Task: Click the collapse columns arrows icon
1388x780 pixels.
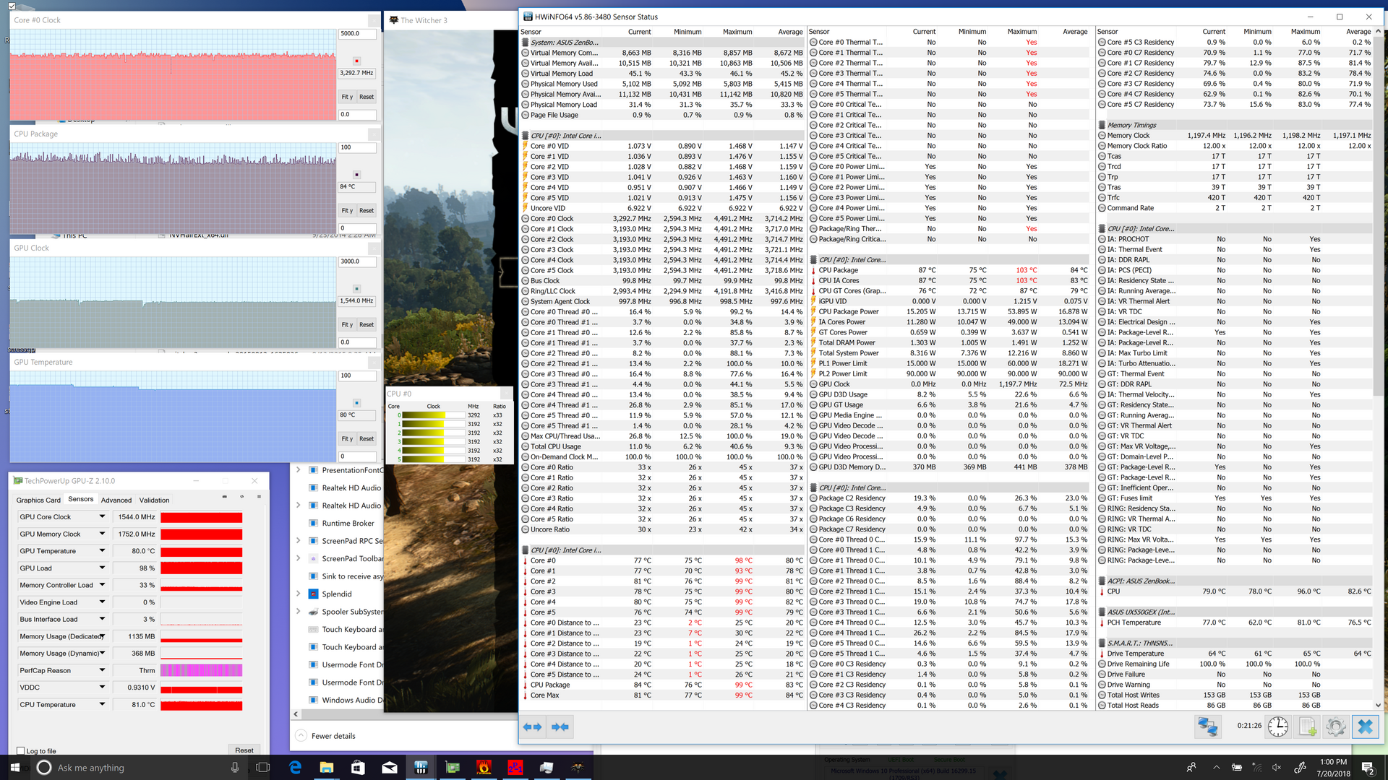Action: (x=560, y=727)
